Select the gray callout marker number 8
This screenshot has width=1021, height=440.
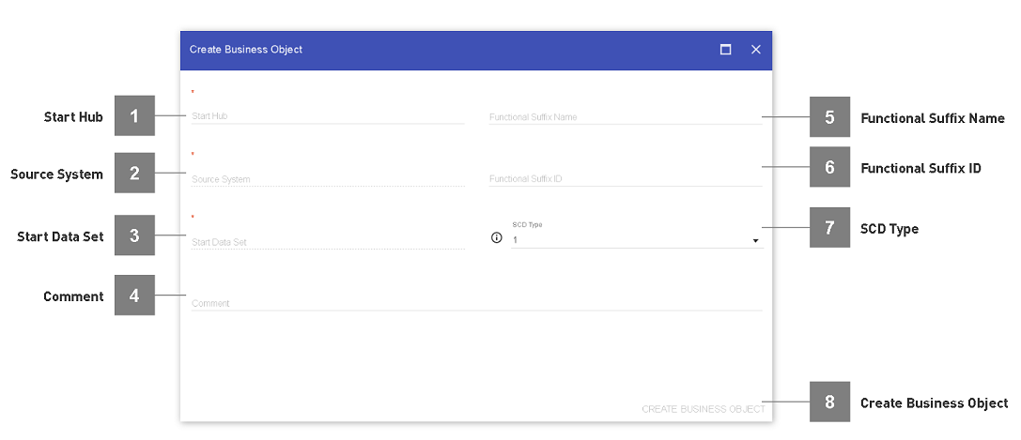[x=829, y=402]
